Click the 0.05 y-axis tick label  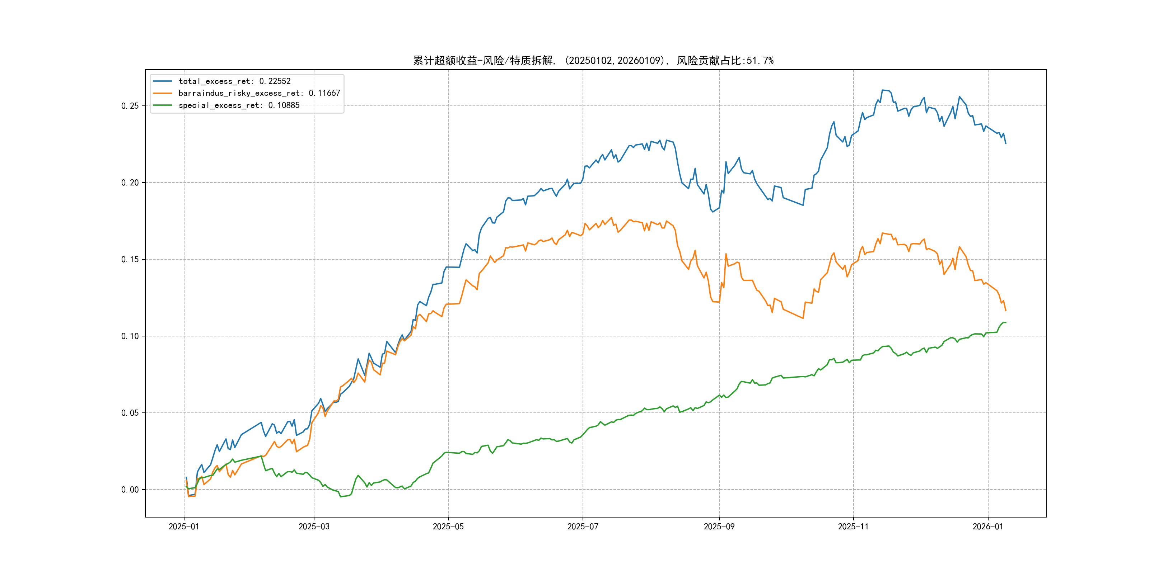point(130,413)
